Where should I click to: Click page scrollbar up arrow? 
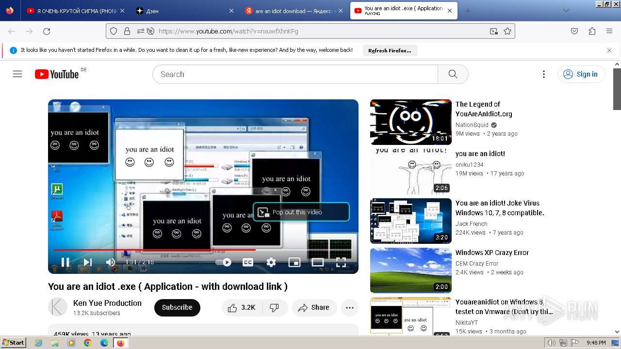[617, 63]
